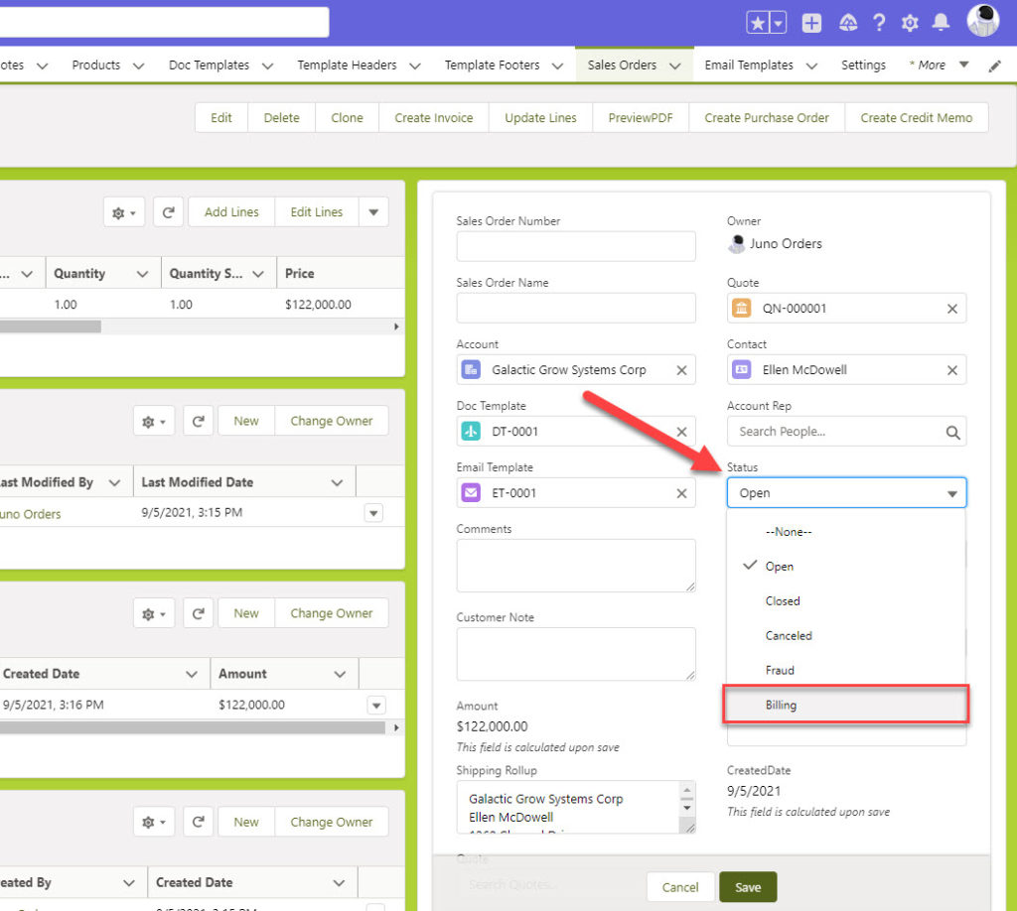This screenshot has width=1017, height=911.
Task: Open more actions next to Edit Lines
Action: click(x=373, y=212)
